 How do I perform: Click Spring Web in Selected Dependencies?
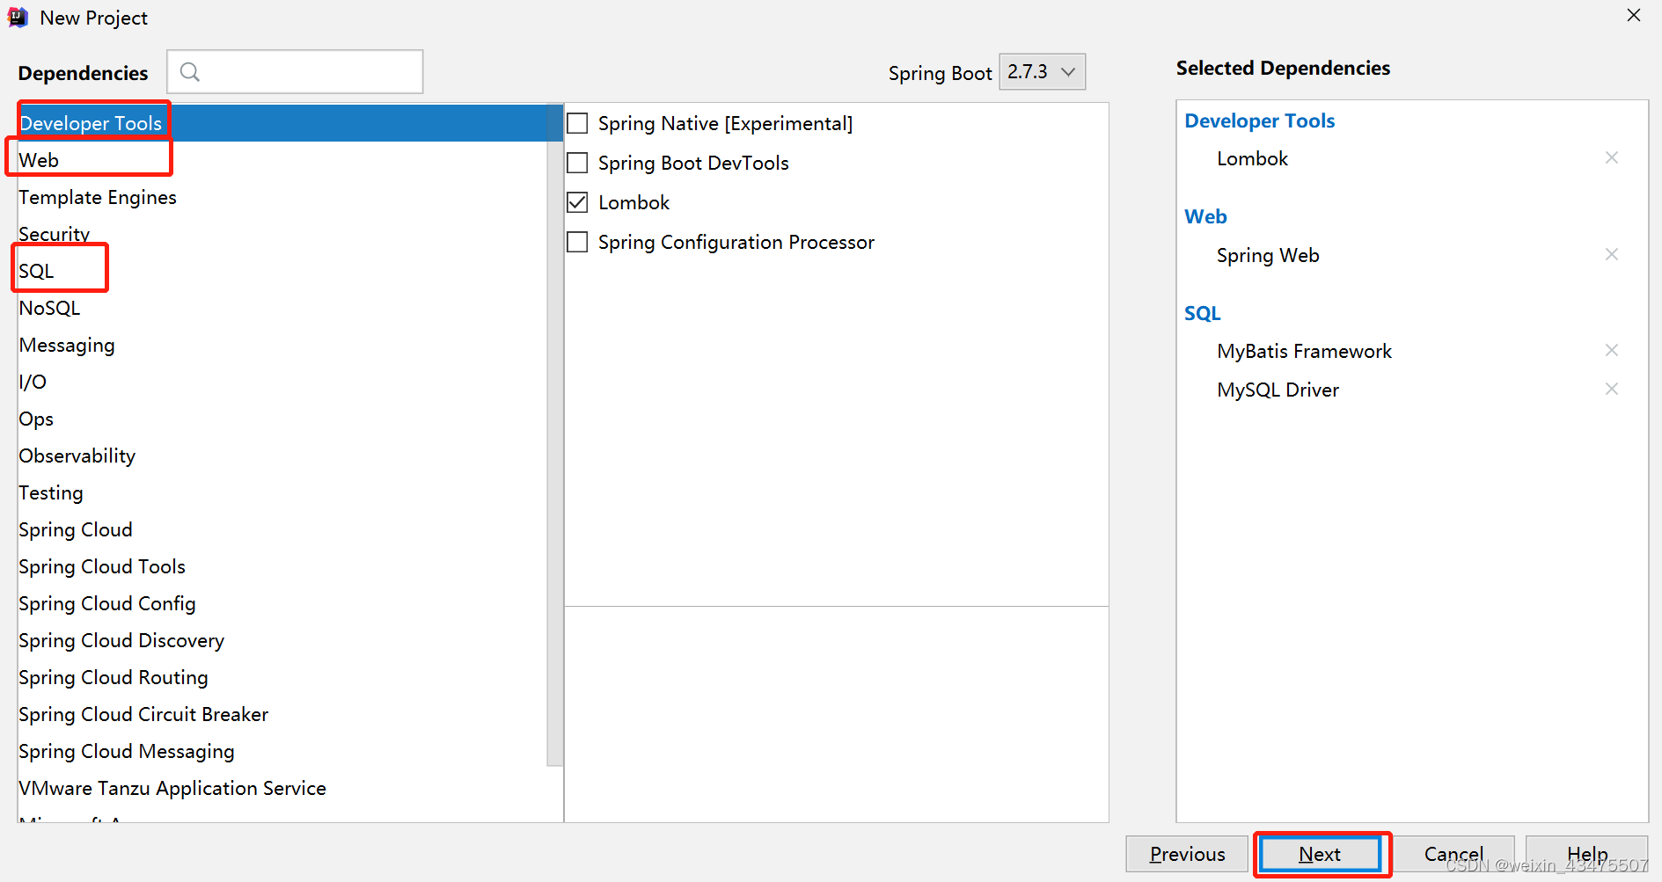[1268, 255]
